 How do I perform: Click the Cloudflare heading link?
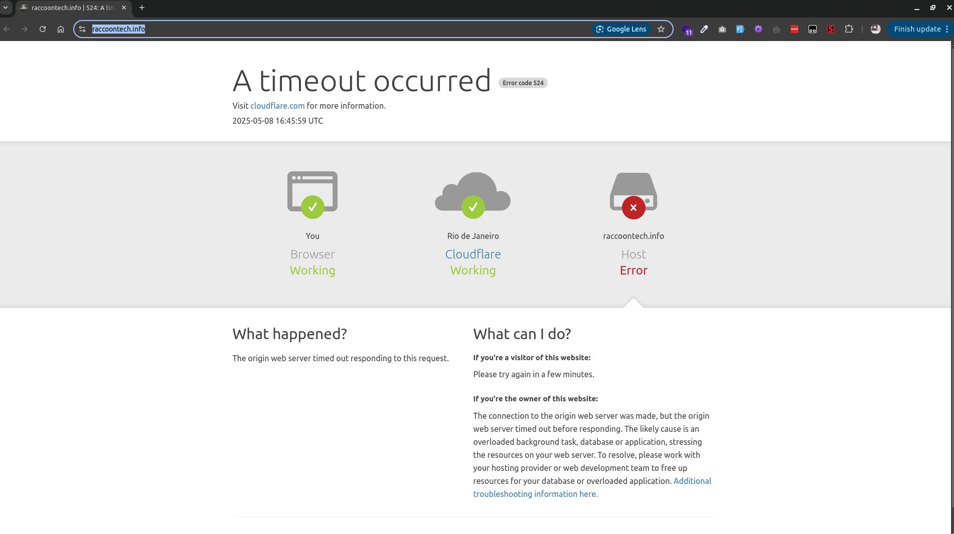(473, 254)
